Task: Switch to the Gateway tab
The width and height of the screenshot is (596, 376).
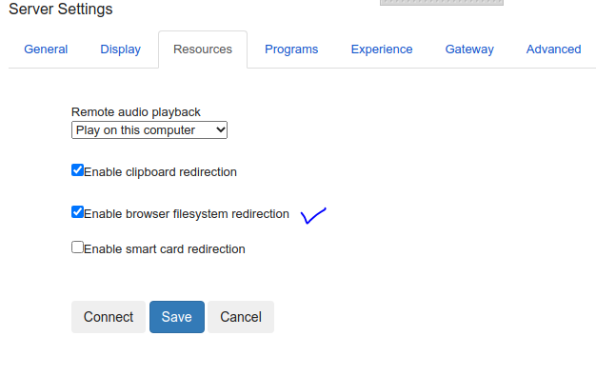Action: tap(469, 49)
